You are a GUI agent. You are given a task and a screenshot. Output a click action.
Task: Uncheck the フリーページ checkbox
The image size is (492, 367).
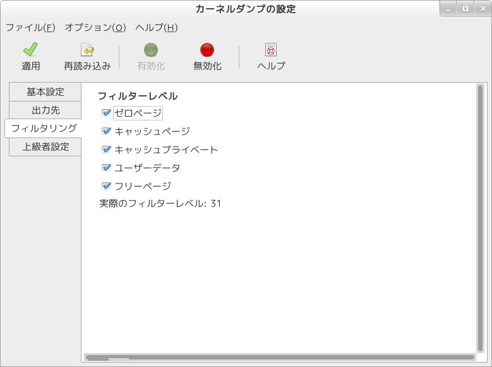tap(106, 186)
